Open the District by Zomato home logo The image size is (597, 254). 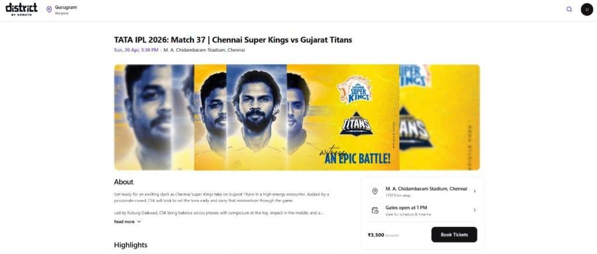[22, 9]
